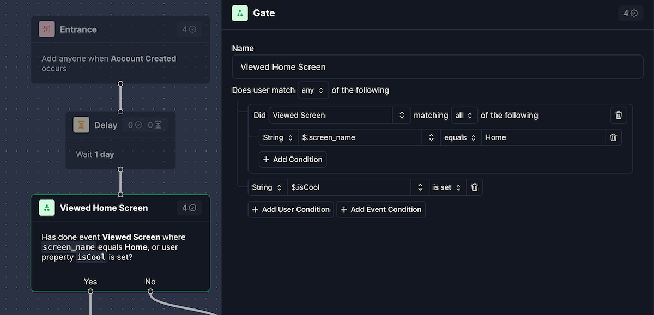
Task: Remove the isCool user condition
Action: (474, 187)
